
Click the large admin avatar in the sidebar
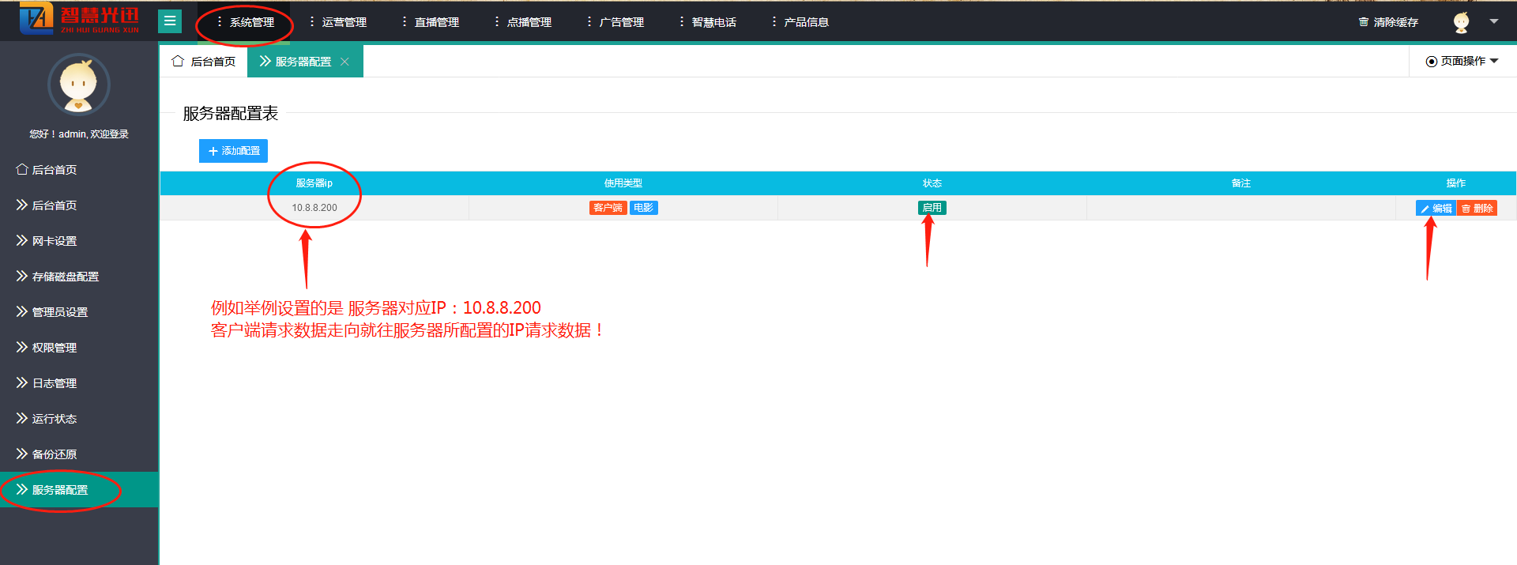78,85
